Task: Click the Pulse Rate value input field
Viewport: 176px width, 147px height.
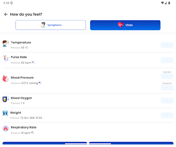Action: [x=167, y=60]
